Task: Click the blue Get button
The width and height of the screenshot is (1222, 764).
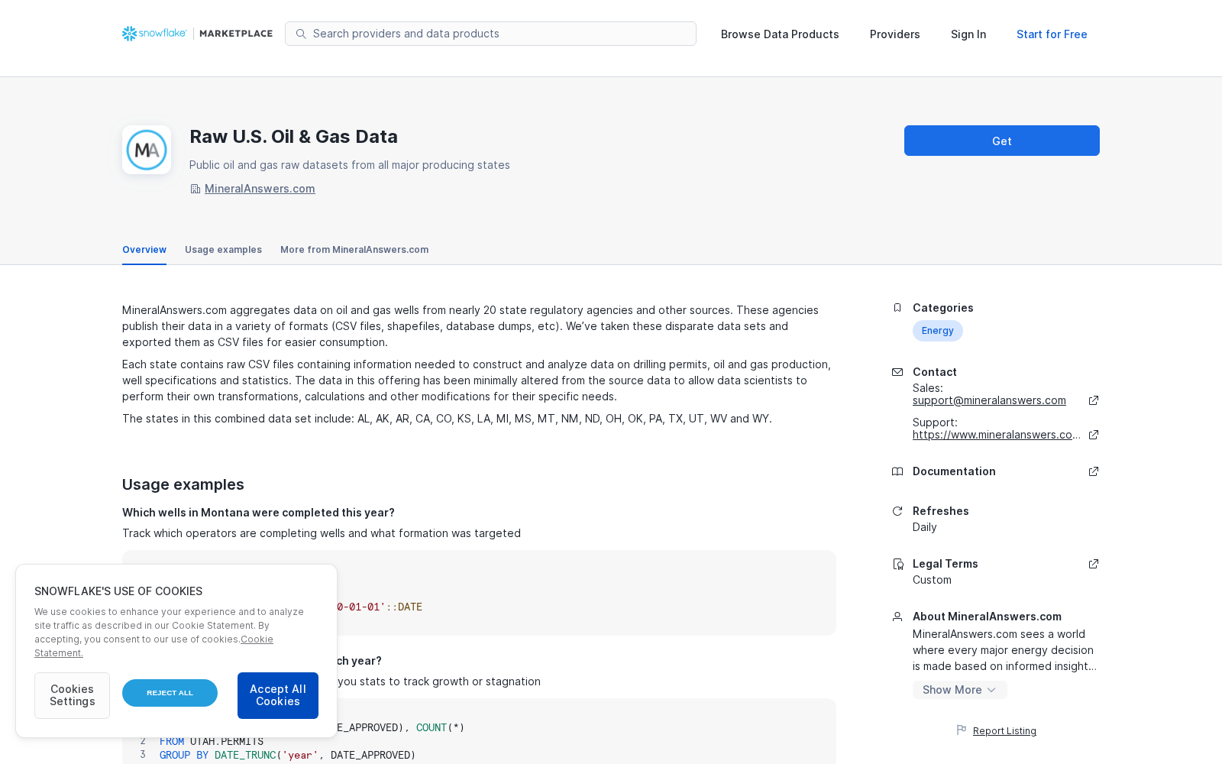Action: point(1002,141)
